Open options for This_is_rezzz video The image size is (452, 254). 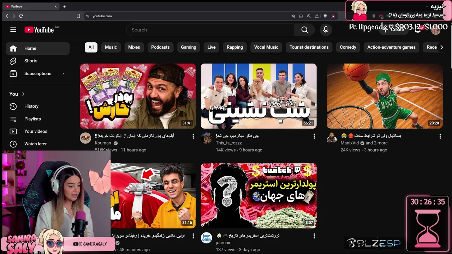pos(314,136)
